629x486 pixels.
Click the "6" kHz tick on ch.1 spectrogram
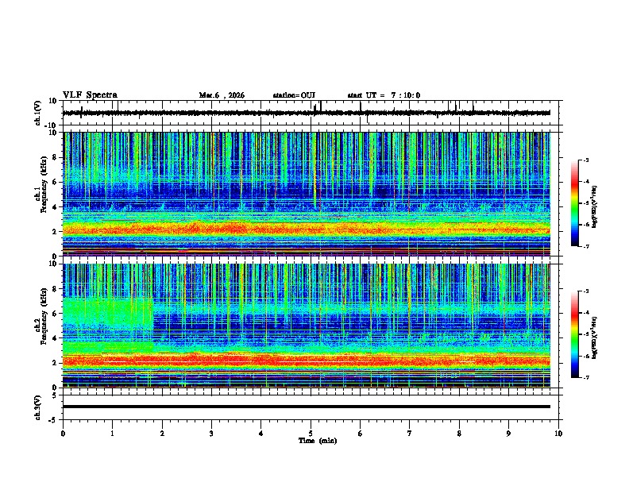pyautogui.click(x=56, y=183)
